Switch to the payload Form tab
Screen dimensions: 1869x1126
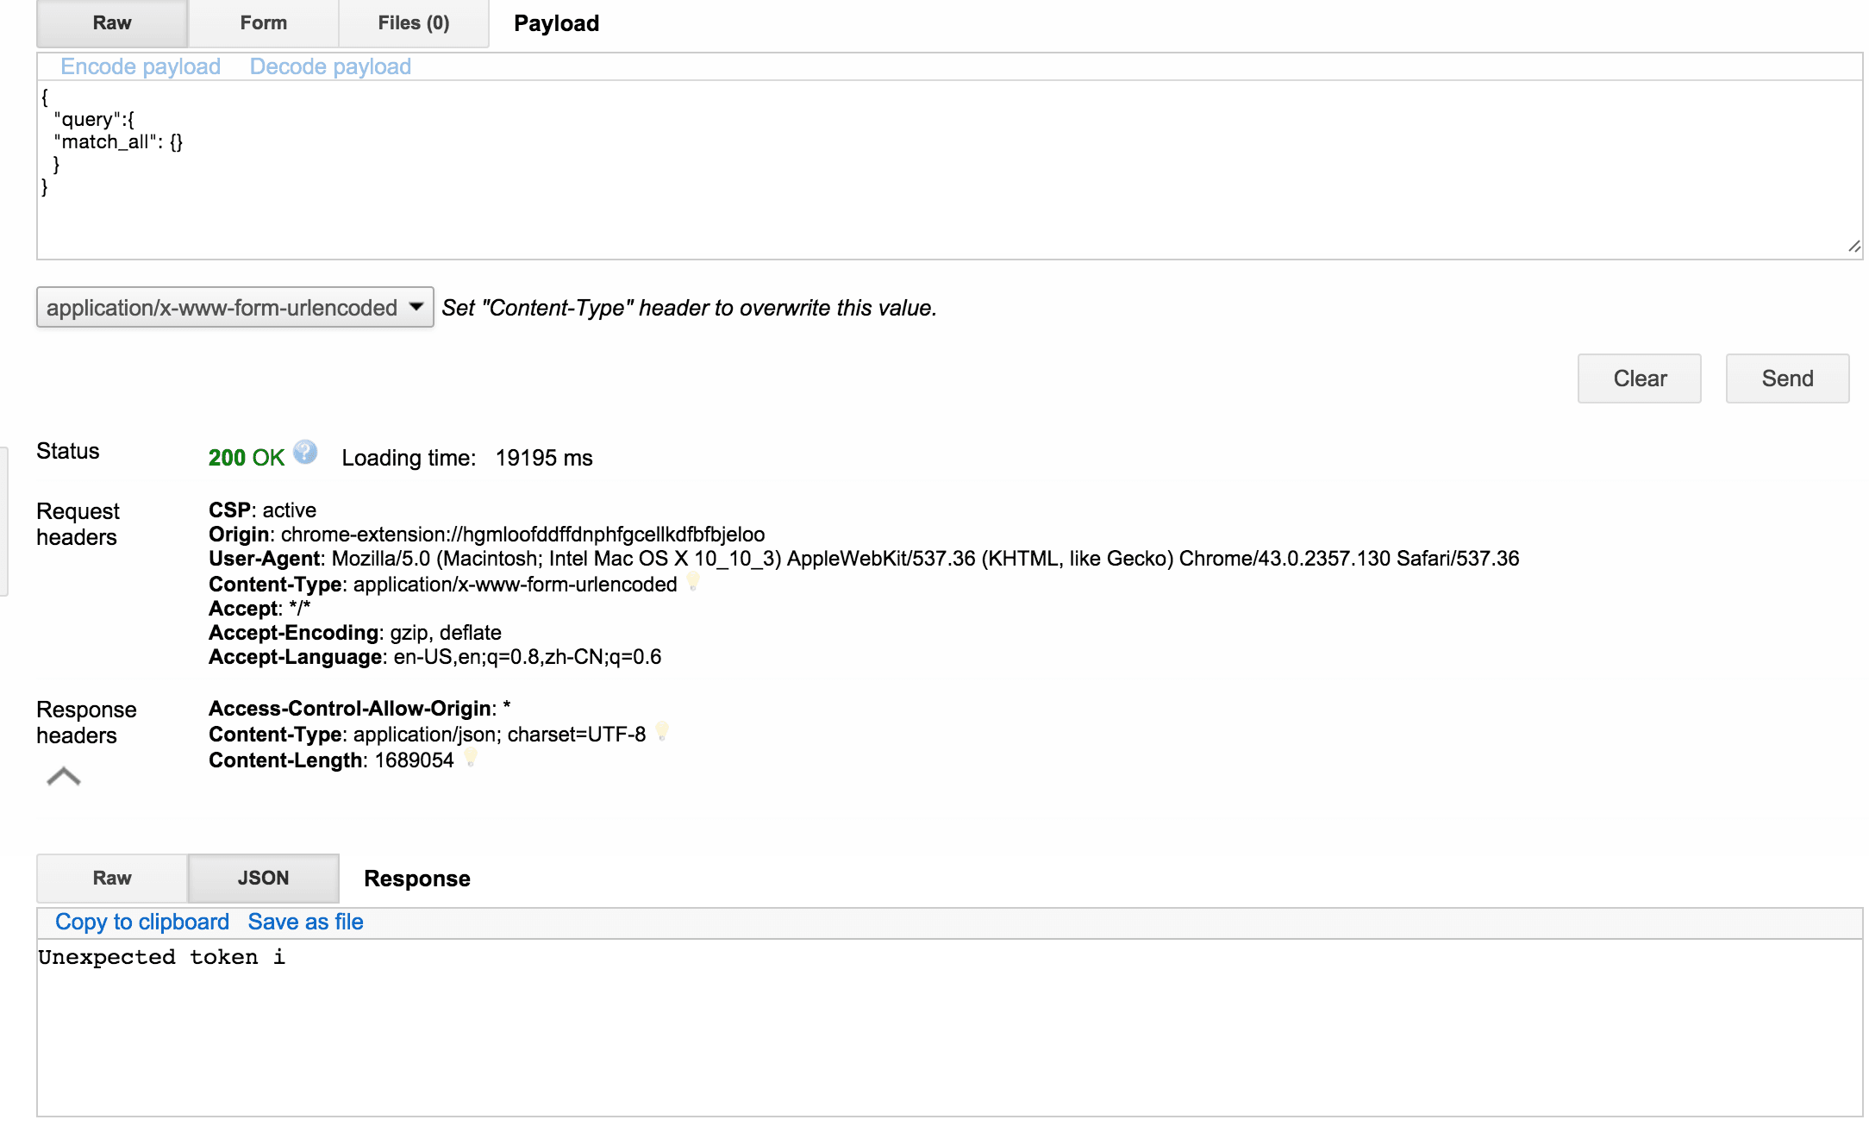coord(263,23)
